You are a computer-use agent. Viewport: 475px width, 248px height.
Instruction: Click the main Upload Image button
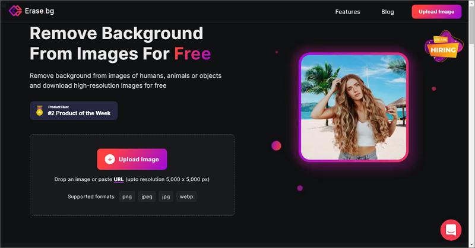pyautogui.click(x=132, y=159)
